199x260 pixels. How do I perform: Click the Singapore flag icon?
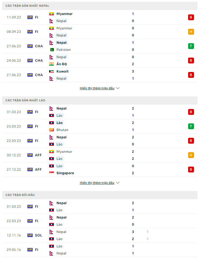(x=52, y=173)
